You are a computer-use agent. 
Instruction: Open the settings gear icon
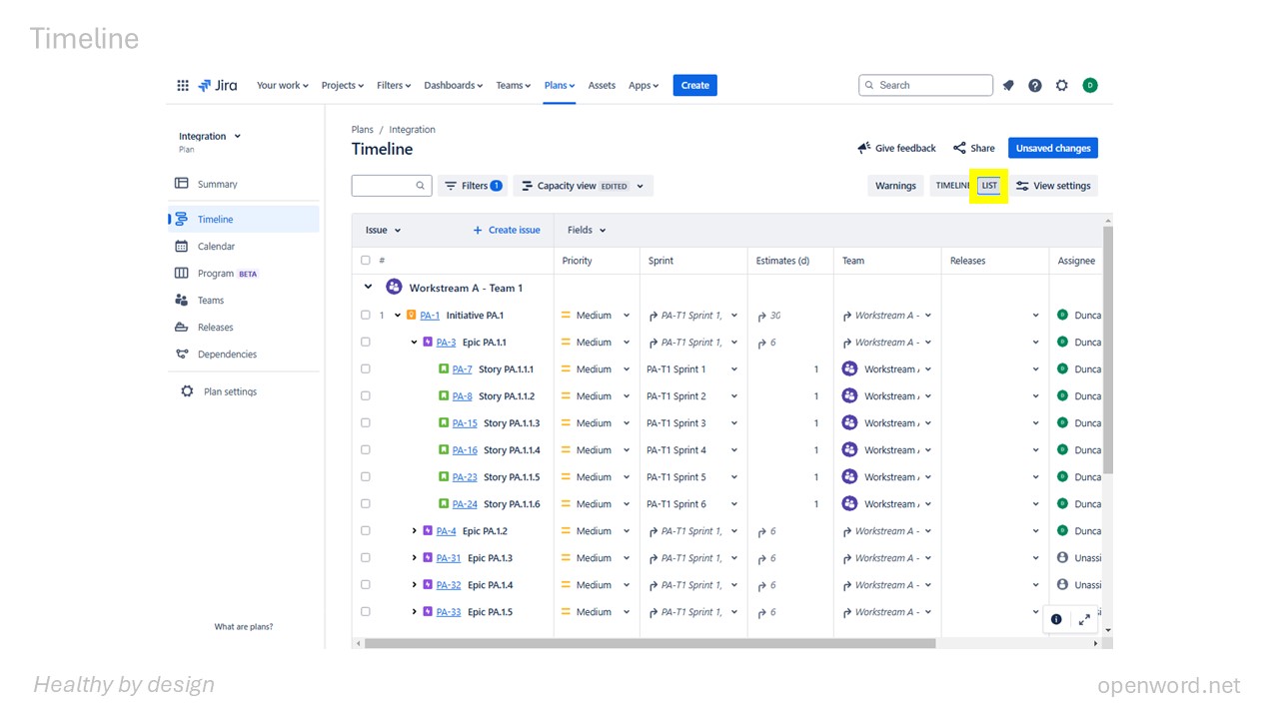click(1062, 86)
